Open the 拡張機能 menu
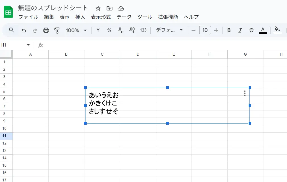287x182 pixels. 168,17
